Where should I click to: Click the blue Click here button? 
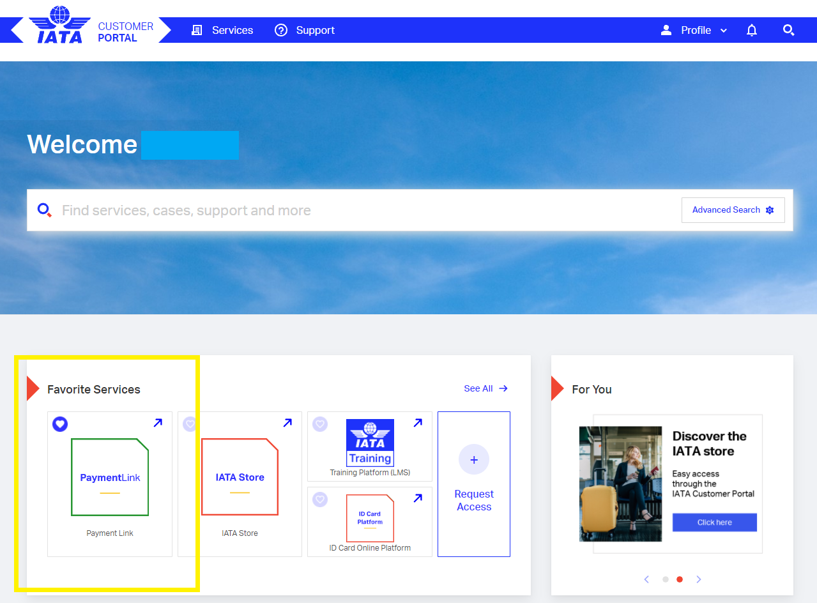pyautogui.click(x=714, y=523)
